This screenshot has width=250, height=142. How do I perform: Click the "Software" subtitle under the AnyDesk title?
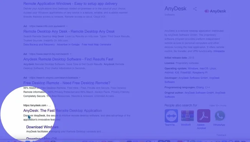pos(170,15)
